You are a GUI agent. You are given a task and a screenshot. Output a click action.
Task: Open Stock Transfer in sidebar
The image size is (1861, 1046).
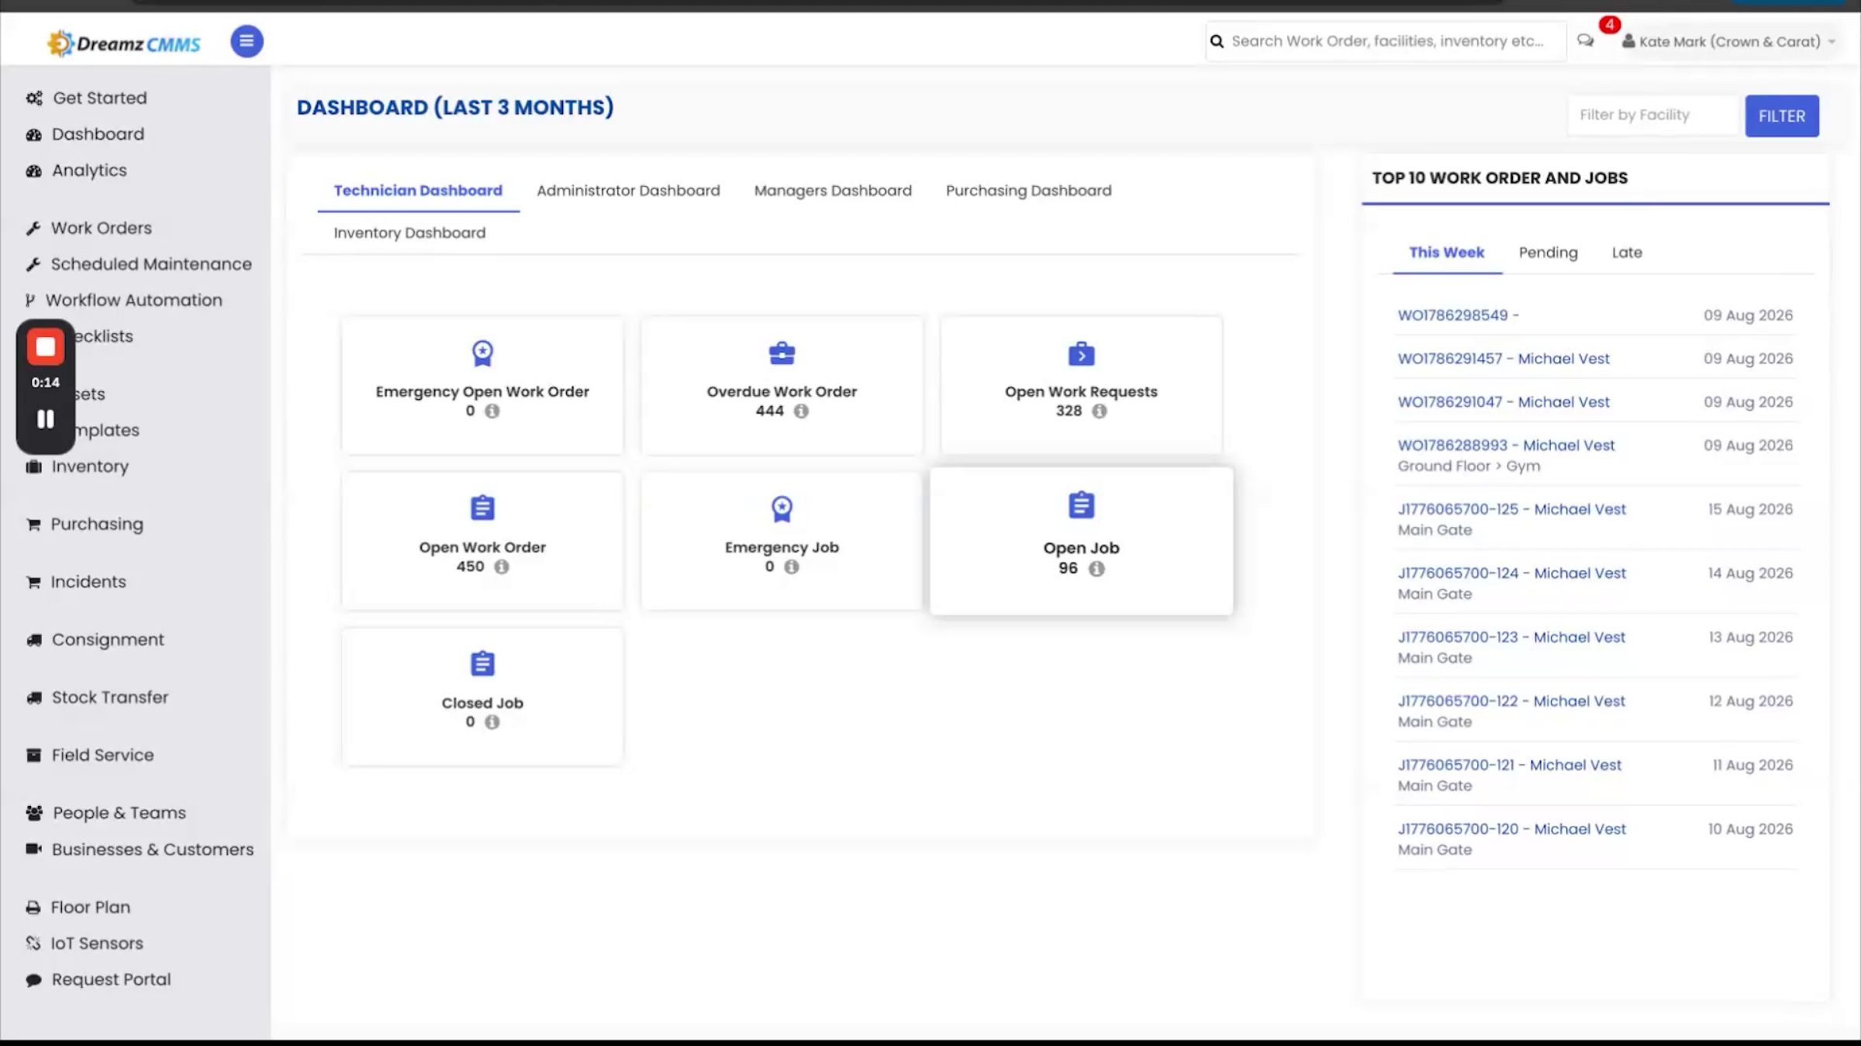(110, 697)
